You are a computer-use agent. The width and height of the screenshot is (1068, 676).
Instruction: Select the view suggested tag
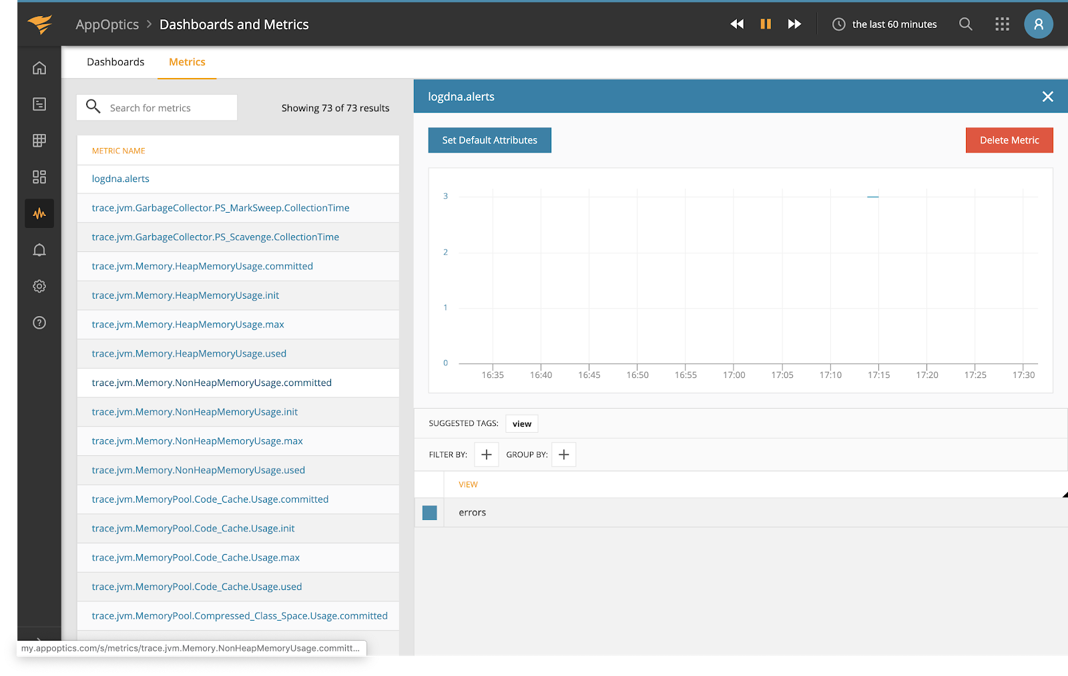coord(522,424)
